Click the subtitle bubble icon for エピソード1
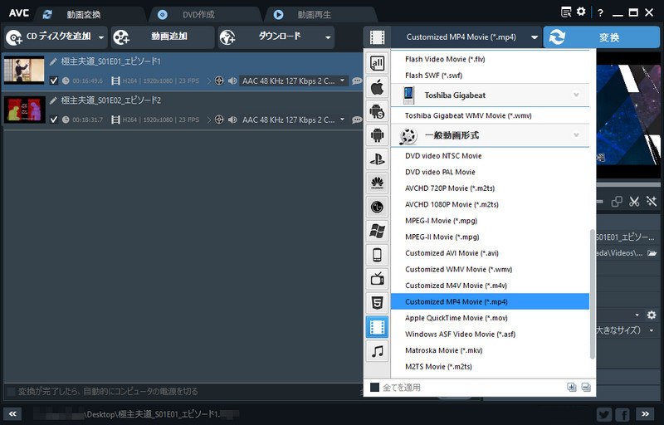The image size is (664, 425). click(x=357, y=81)
